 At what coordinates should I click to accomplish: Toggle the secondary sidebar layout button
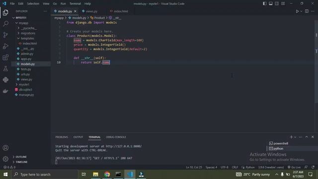click(x=277, y=3)
